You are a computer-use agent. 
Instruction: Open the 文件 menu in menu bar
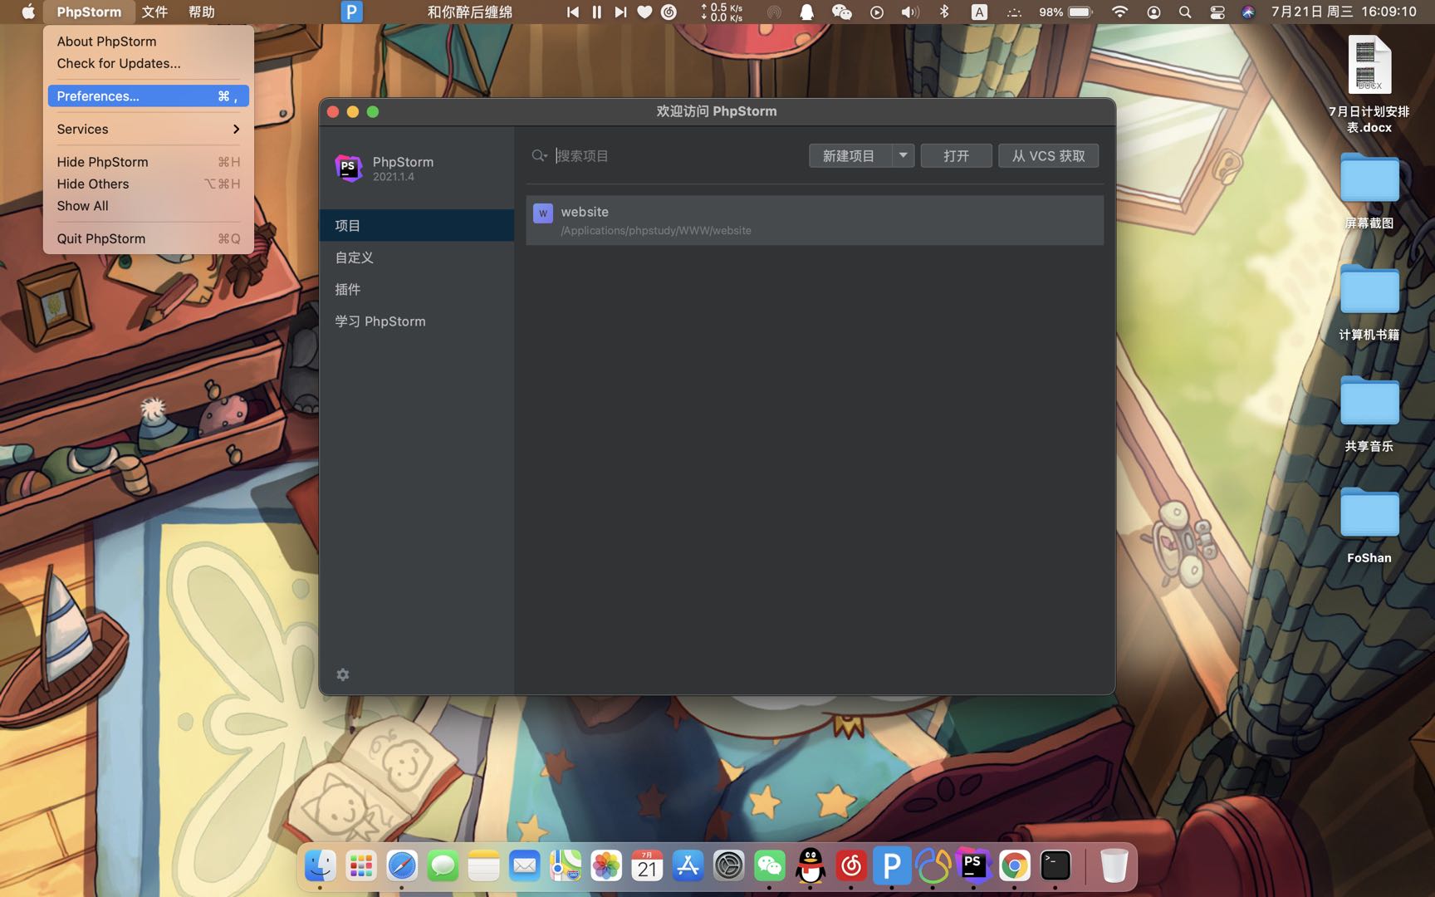(x=154, y=12)
